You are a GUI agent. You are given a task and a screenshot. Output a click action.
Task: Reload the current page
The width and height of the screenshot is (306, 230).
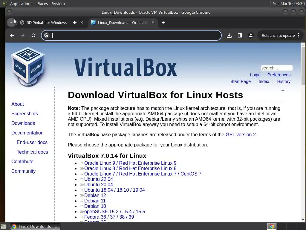[x=33, y=35]
